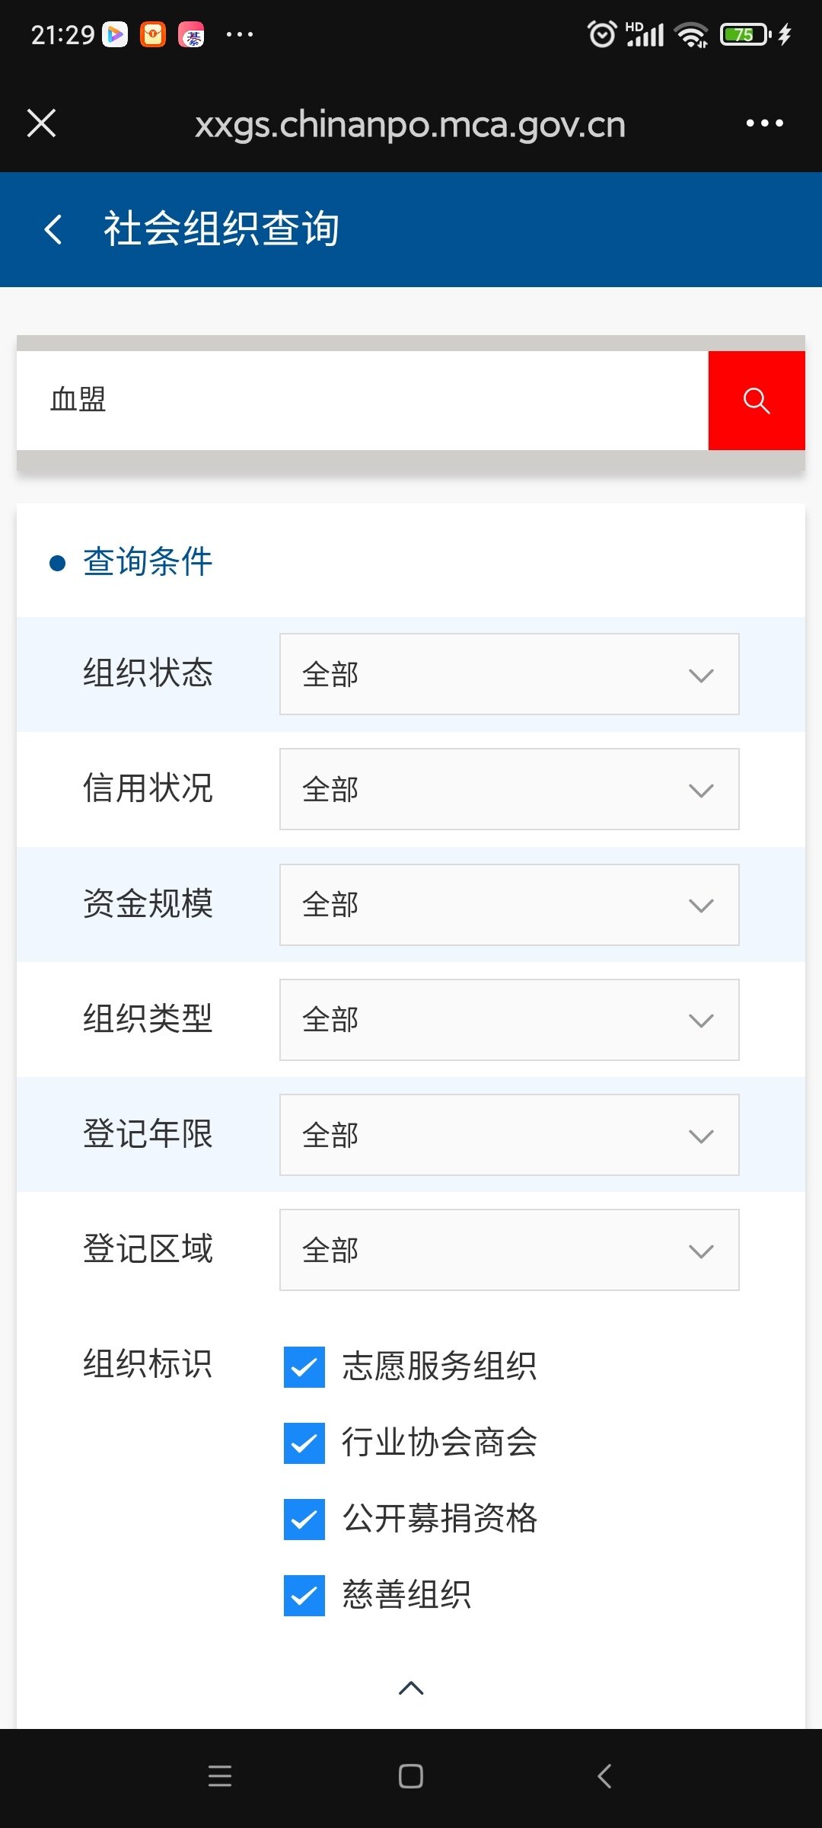
Task: Click the search field containing 血盟
Action: [362, 401]
